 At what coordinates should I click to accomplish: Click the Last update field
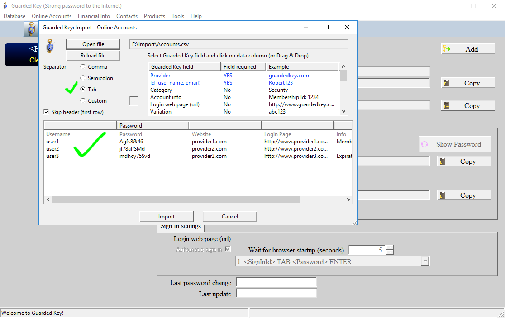[x=276, y=293]
